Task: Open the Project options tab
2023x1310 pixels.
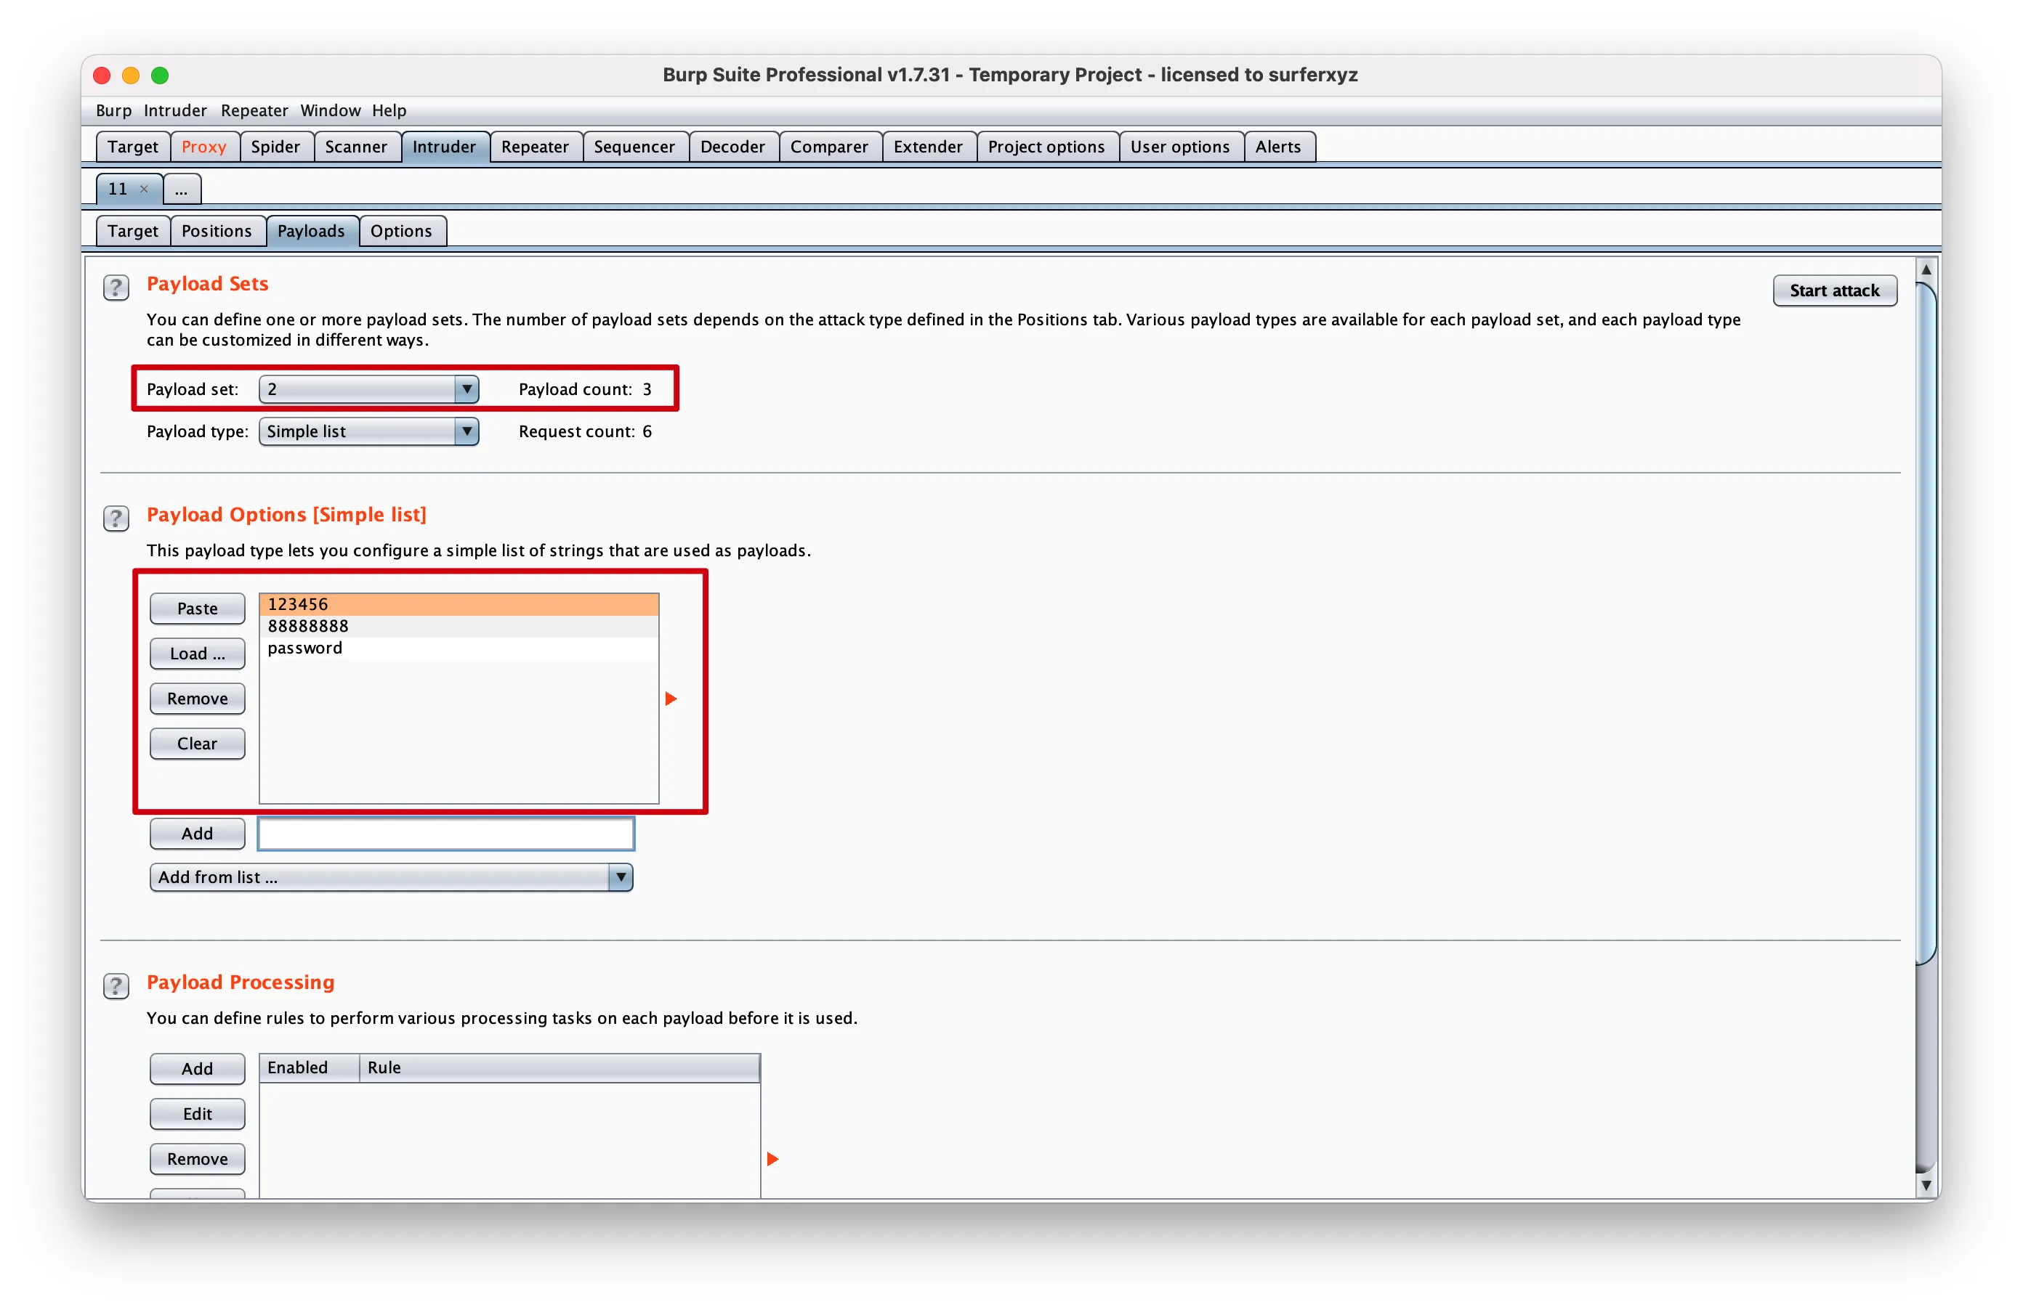Action: [1046, 147]
